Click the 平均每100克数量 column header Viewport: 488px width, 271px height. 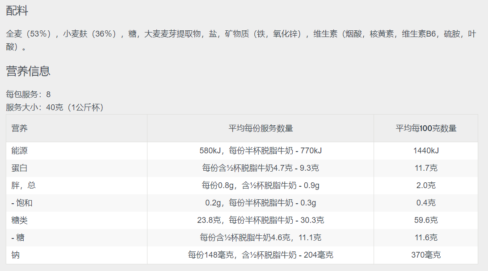426,128
